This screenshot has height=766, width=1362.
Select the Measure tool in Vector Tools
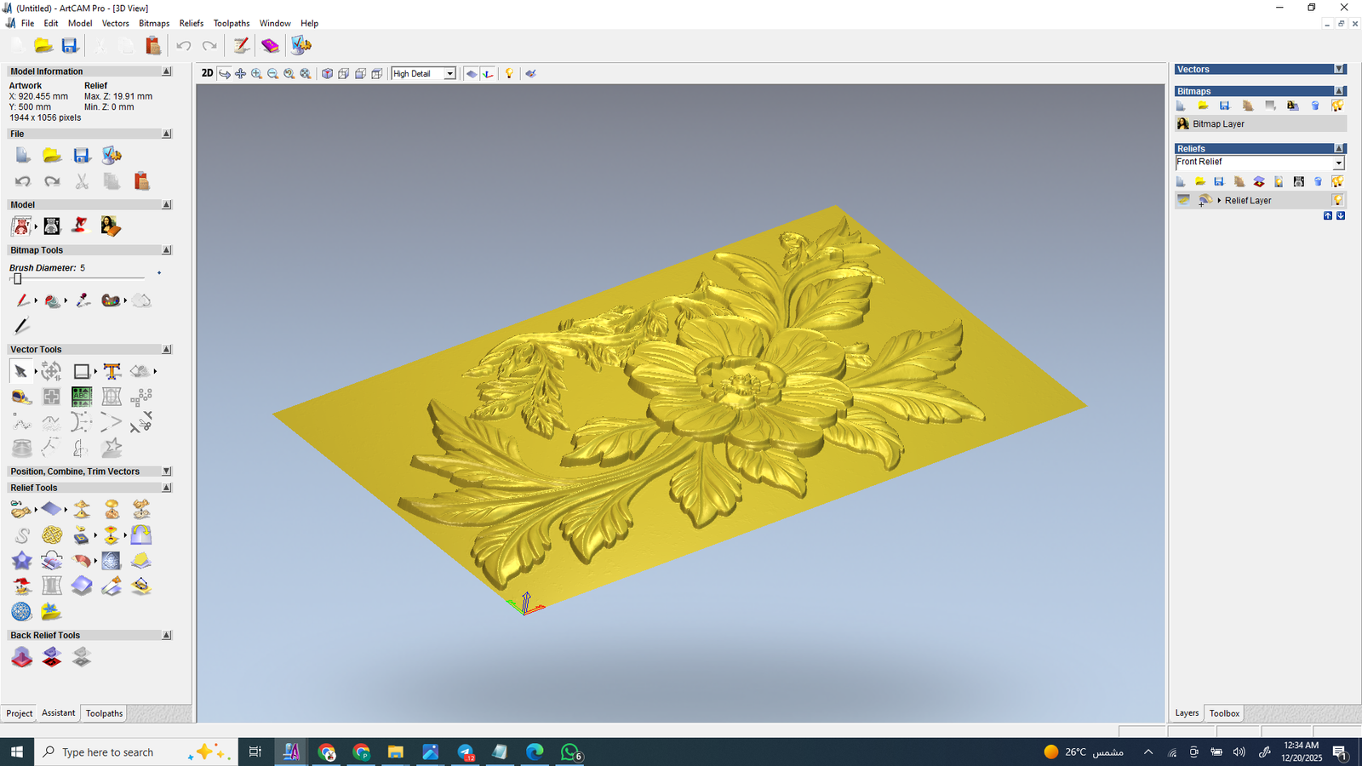pyautogui.click(x=21, y=397)
